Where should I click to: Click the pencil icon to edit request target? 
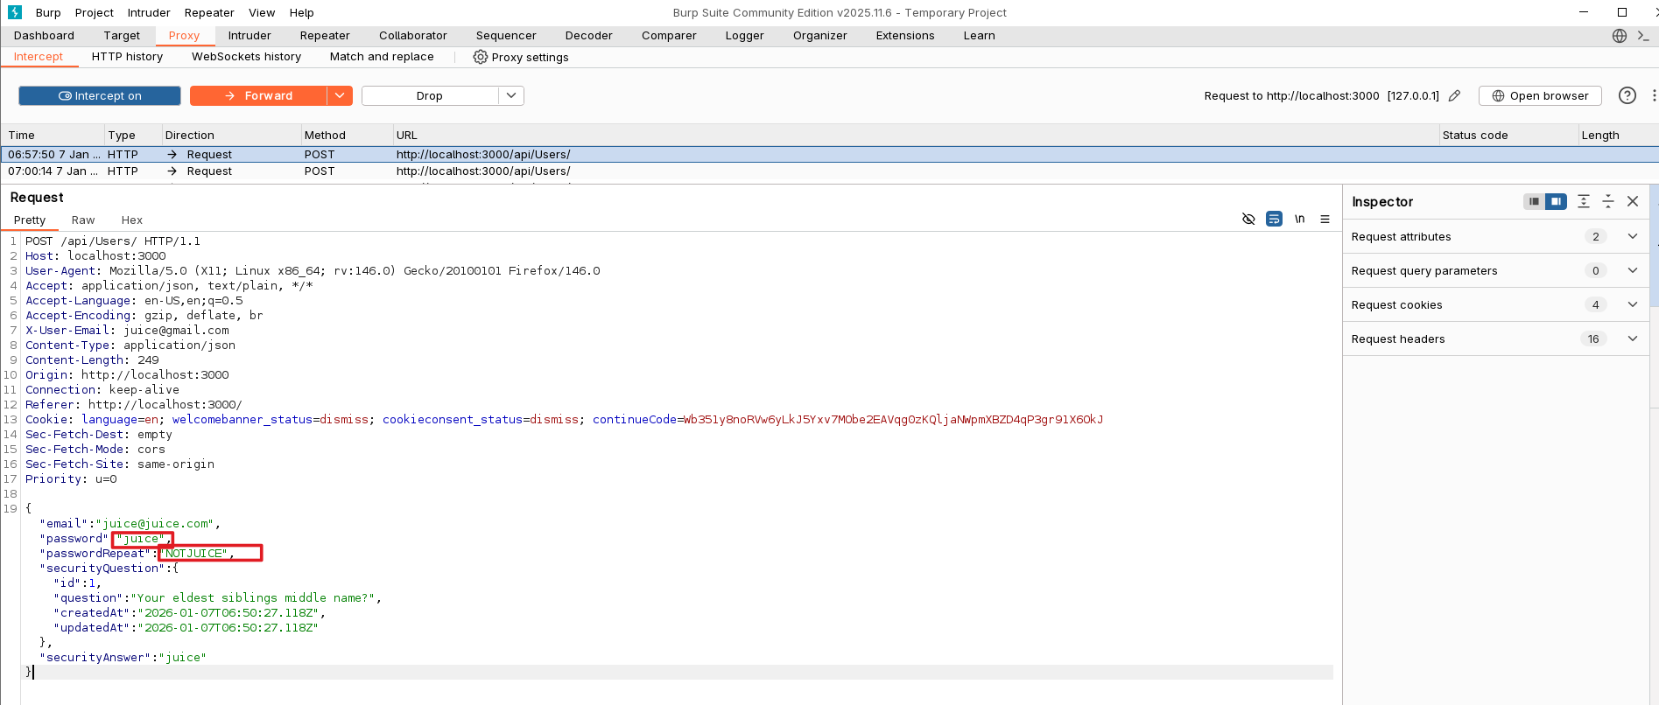pyautogui.click(x=1454, y=96)
